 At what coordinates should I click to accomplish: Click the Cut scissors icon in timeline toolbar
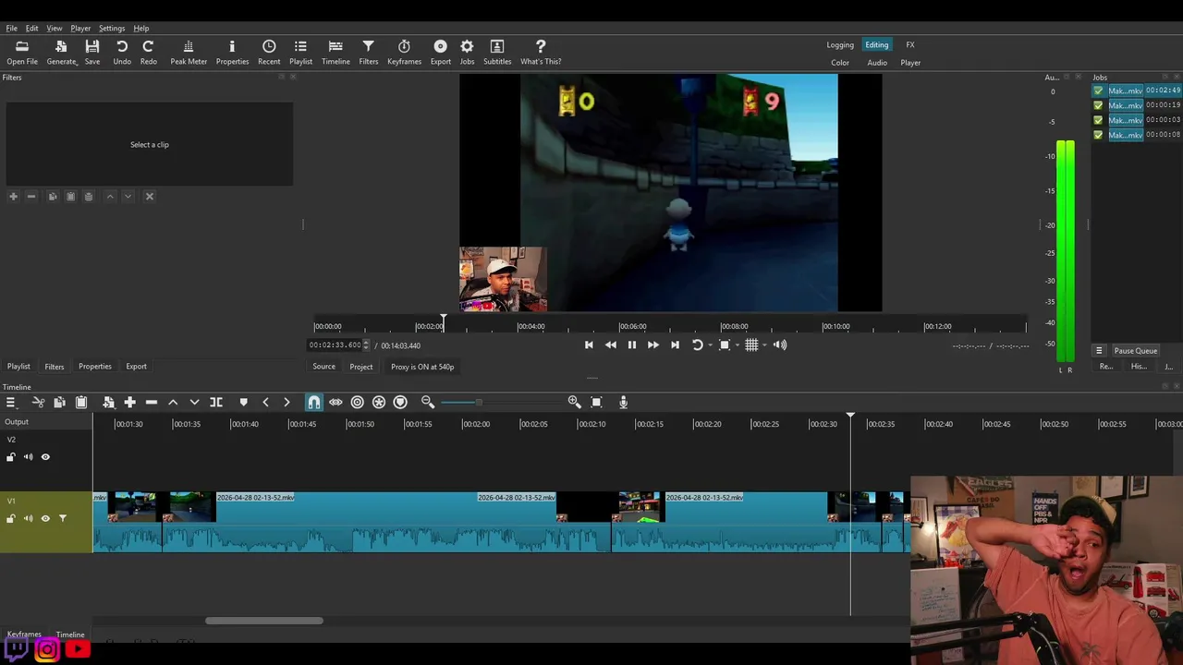(x=38, y=402)
